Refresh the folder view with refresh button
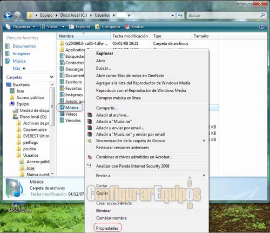Viewport: 270px width, 233px height. (180, 15)
